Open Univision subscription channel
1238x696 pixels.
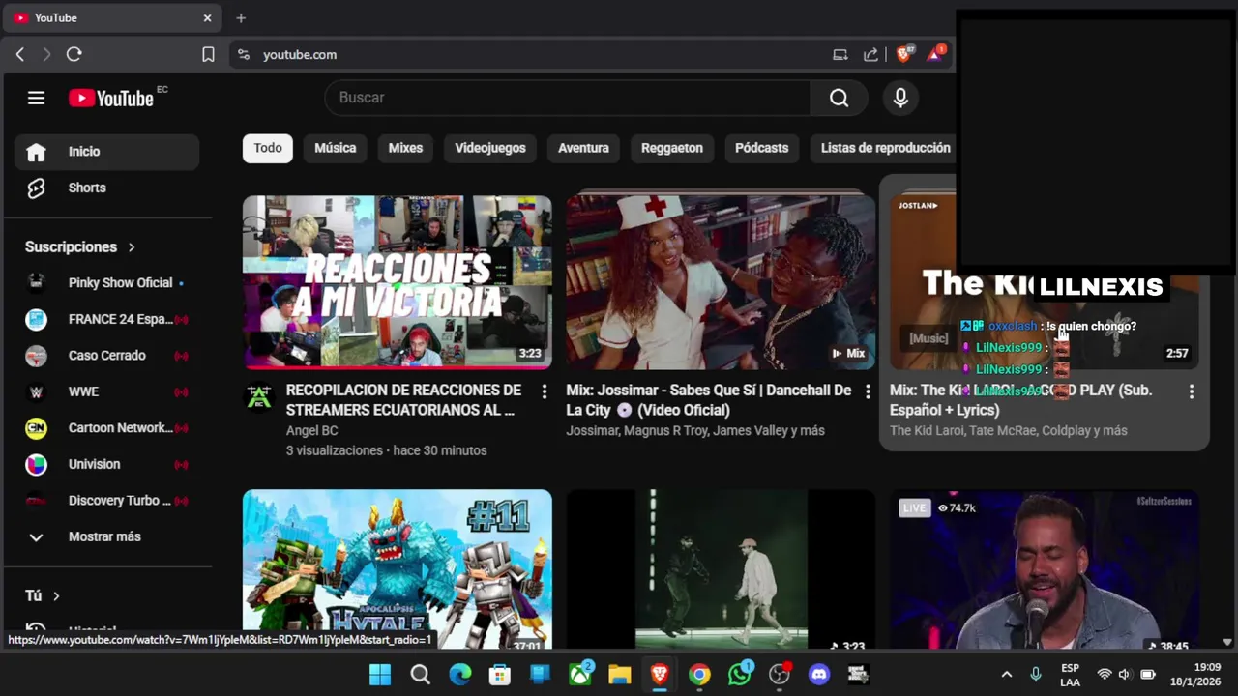tap(106, 464)
